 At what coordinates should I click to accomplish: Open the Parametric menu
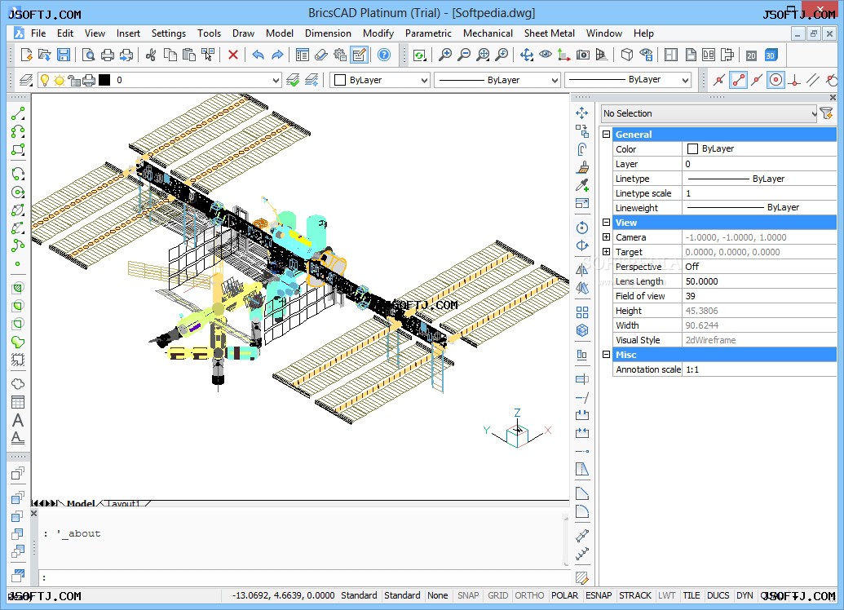tap(428, 33)
